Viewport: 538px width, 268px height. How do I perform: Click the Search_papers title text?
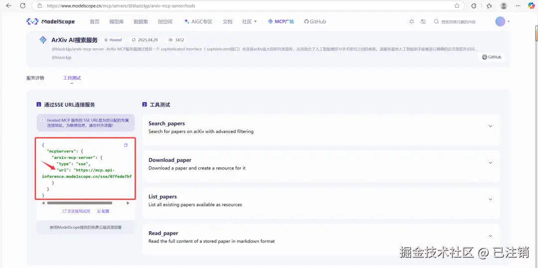(166, 124)
